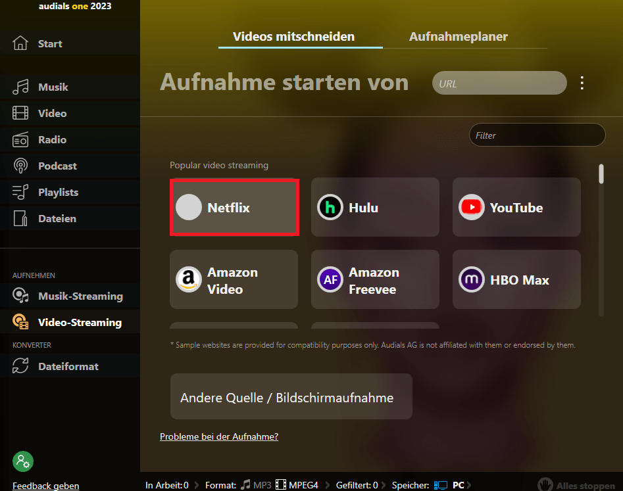Open the Hulu recording source

(x=375, y=207)
